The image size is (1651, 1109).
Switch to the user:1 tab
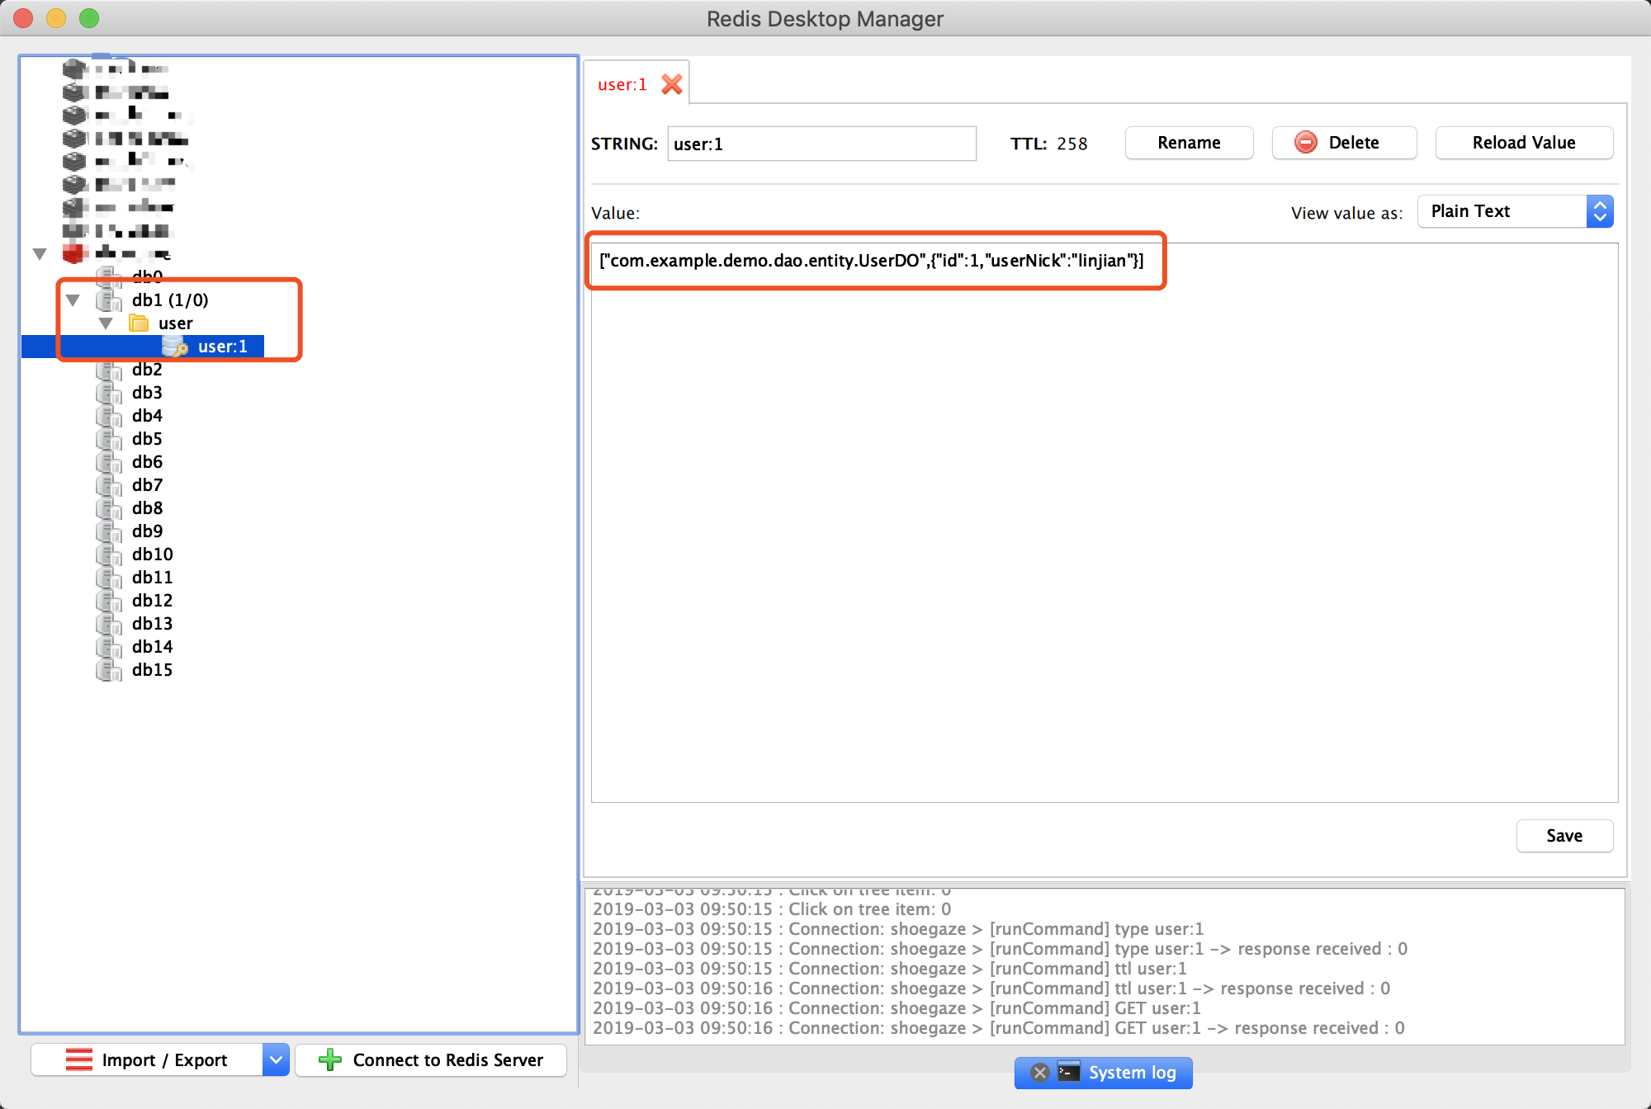pos(622,84)
